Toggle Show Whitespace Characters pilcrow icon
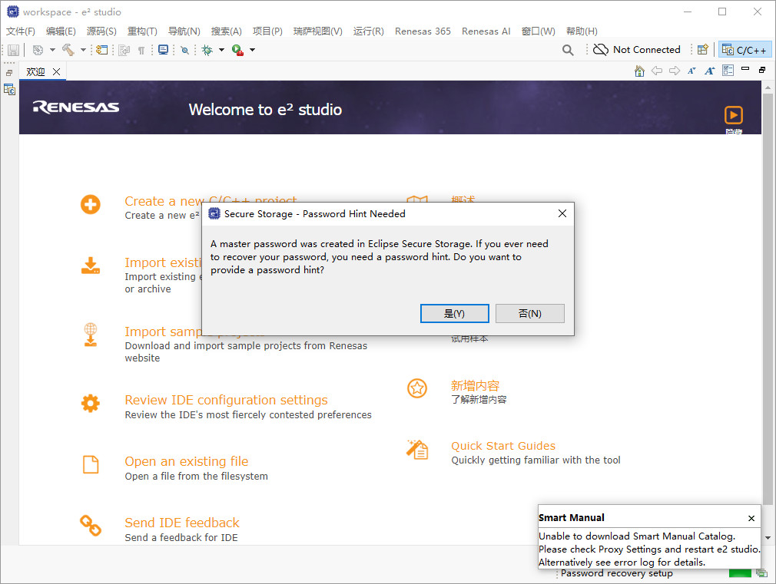 [x=141, y=50]
